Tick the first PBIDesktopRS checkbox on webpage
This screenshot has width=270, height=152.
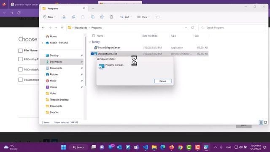(20, 59)
